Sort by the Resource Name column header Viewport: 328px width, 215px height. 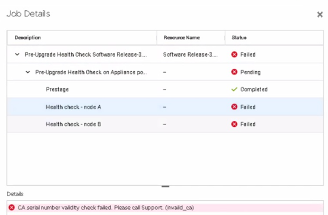[182, 38]
